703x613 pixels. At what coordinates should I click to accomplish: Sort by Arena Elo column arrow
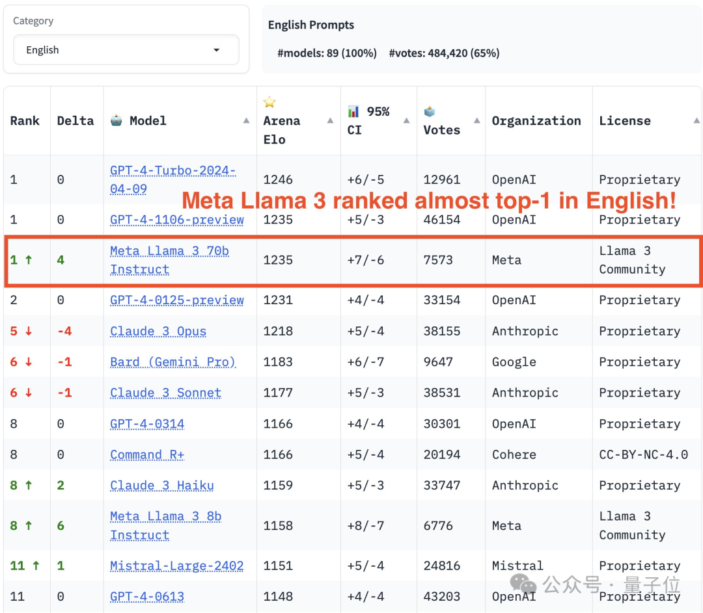pyautogui.click(x=330, y=121)
